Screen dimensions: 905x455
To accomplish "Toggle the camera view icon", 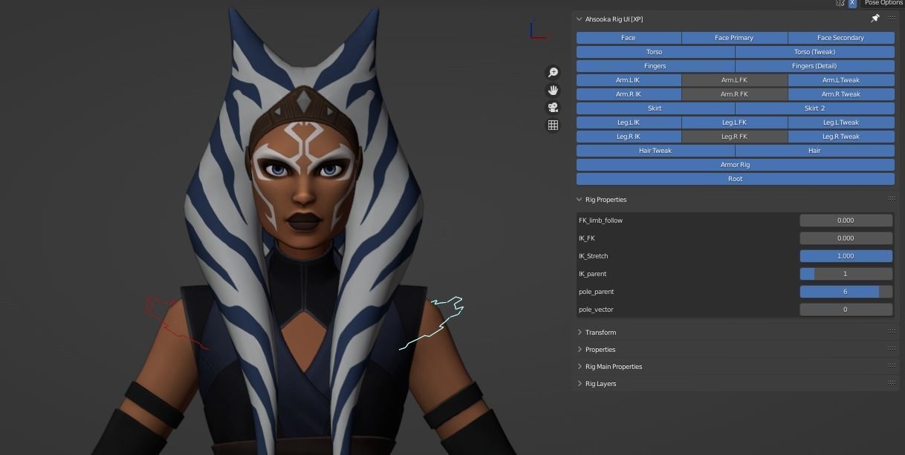I will point(553,108).
